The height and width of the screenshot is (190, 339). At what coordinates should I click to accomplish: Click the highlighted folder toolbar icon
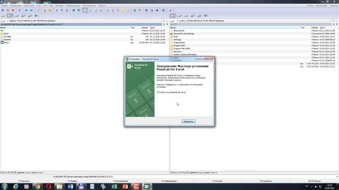pyautogui.click(x=85, y=11)
